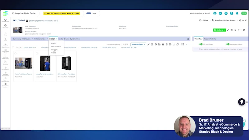Click the notifications bell icon
The image size is (249, 140).
237,13
